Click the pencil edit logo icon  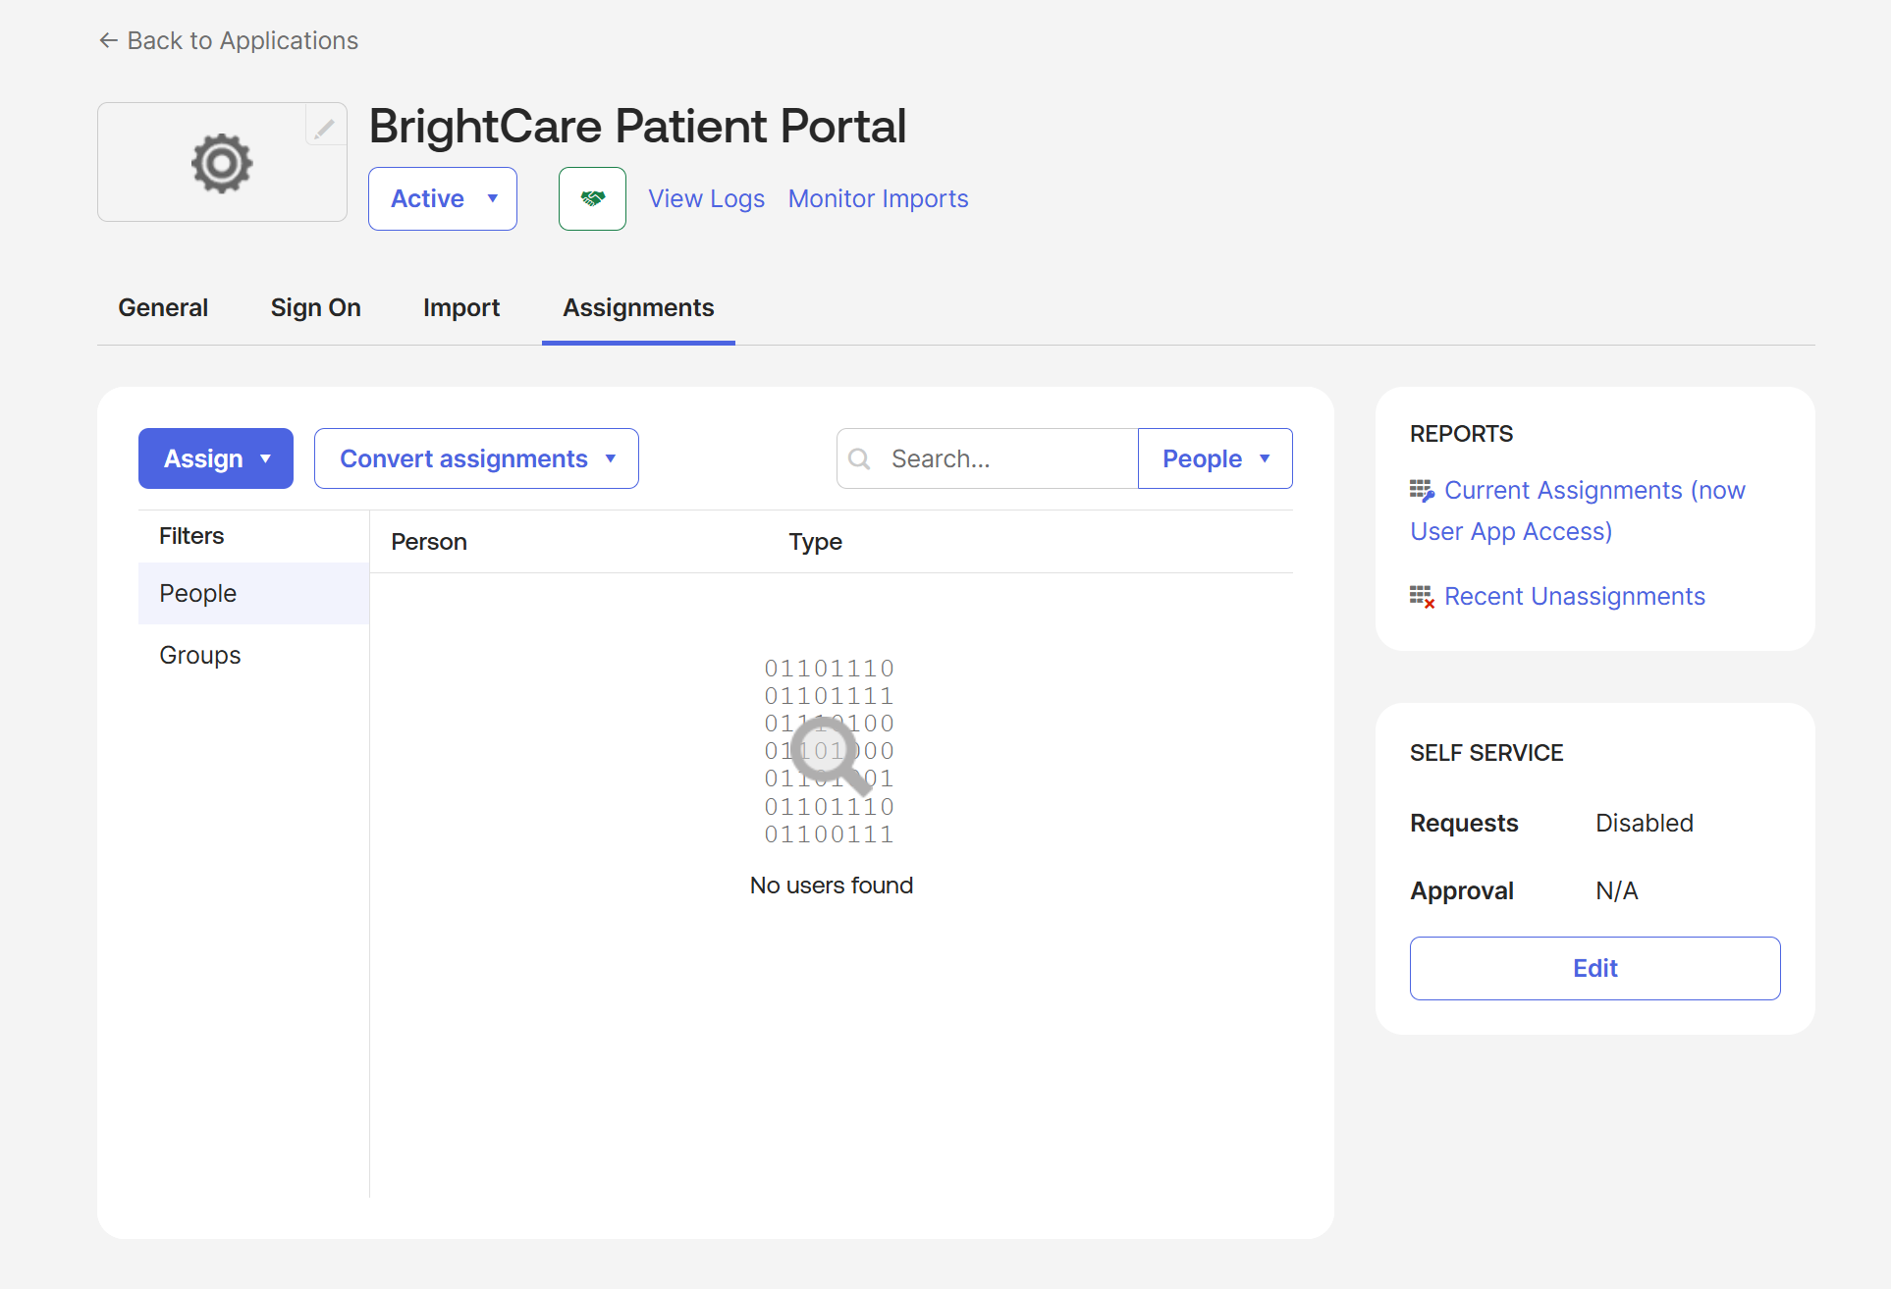coord(325,128)
